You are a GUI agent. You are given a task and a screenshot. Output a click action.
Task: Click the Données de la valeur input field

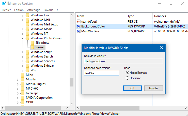pos(102,73)
